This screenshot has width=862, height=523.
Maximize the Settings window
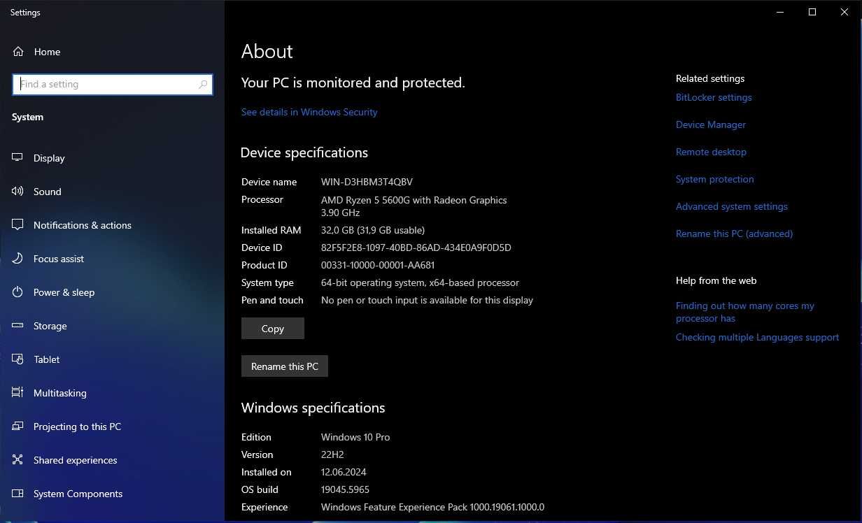coord(812,12)
